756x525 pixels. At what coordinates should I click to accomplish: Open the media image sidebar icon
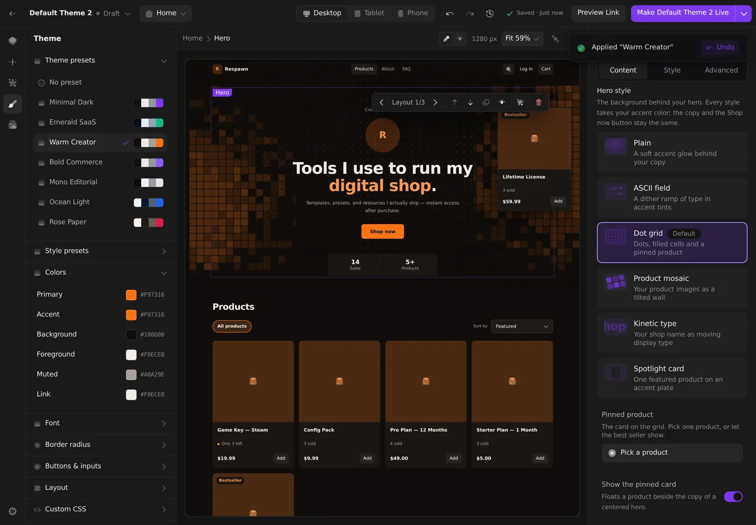(x=13, y=125)
